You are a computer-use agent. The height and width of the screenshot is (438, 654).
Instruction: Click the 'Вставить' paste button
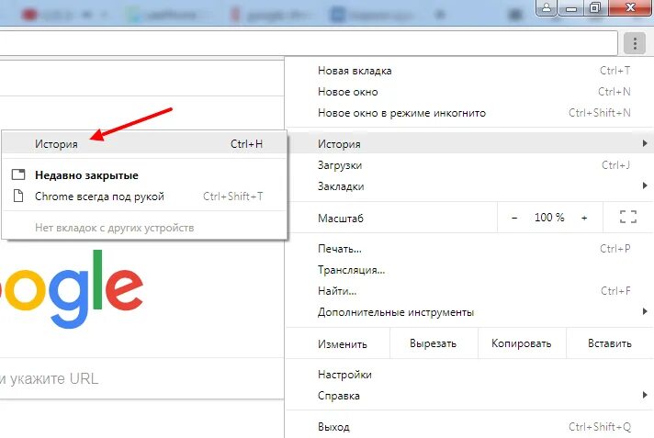[610, 343]
